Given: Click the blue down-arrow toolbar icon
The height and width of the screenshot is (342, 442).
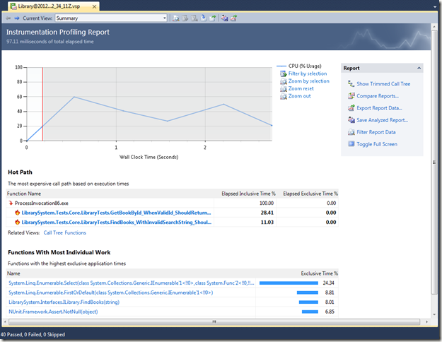Looking at the screenshot, I should point(204,18).
